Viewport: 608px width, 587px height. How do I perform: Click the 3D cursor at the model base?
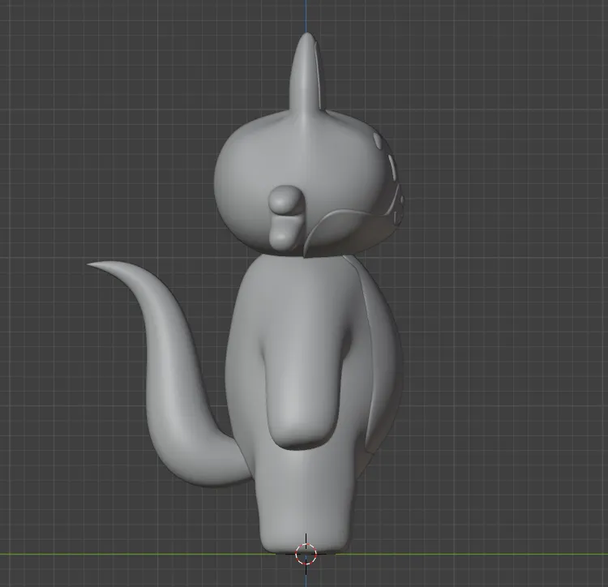(306, 554)
